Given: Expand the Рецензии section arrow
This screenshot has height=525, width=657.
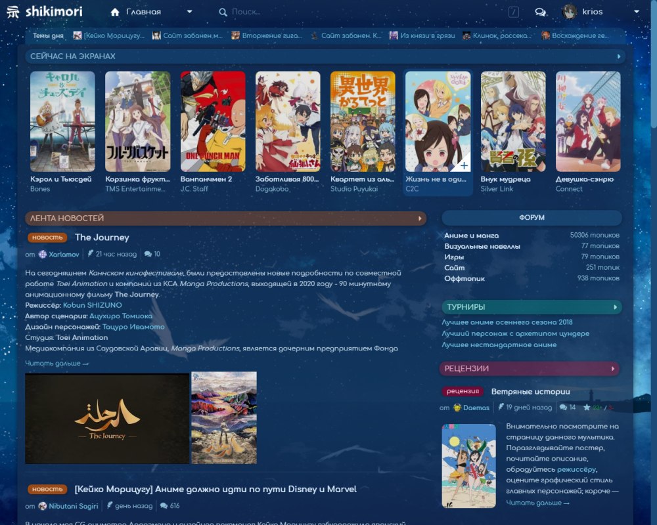Looking at the screenshot, I should [612, 369].
